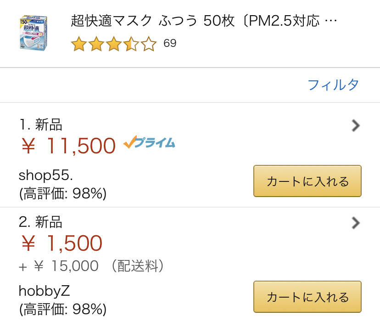Select the "2. 新品" condition label
380x333 pixels.
click(40, 222)
